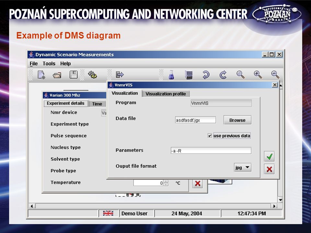
Task: Zoom in with the plus magnifier icon
Action: tap(258, 75)
